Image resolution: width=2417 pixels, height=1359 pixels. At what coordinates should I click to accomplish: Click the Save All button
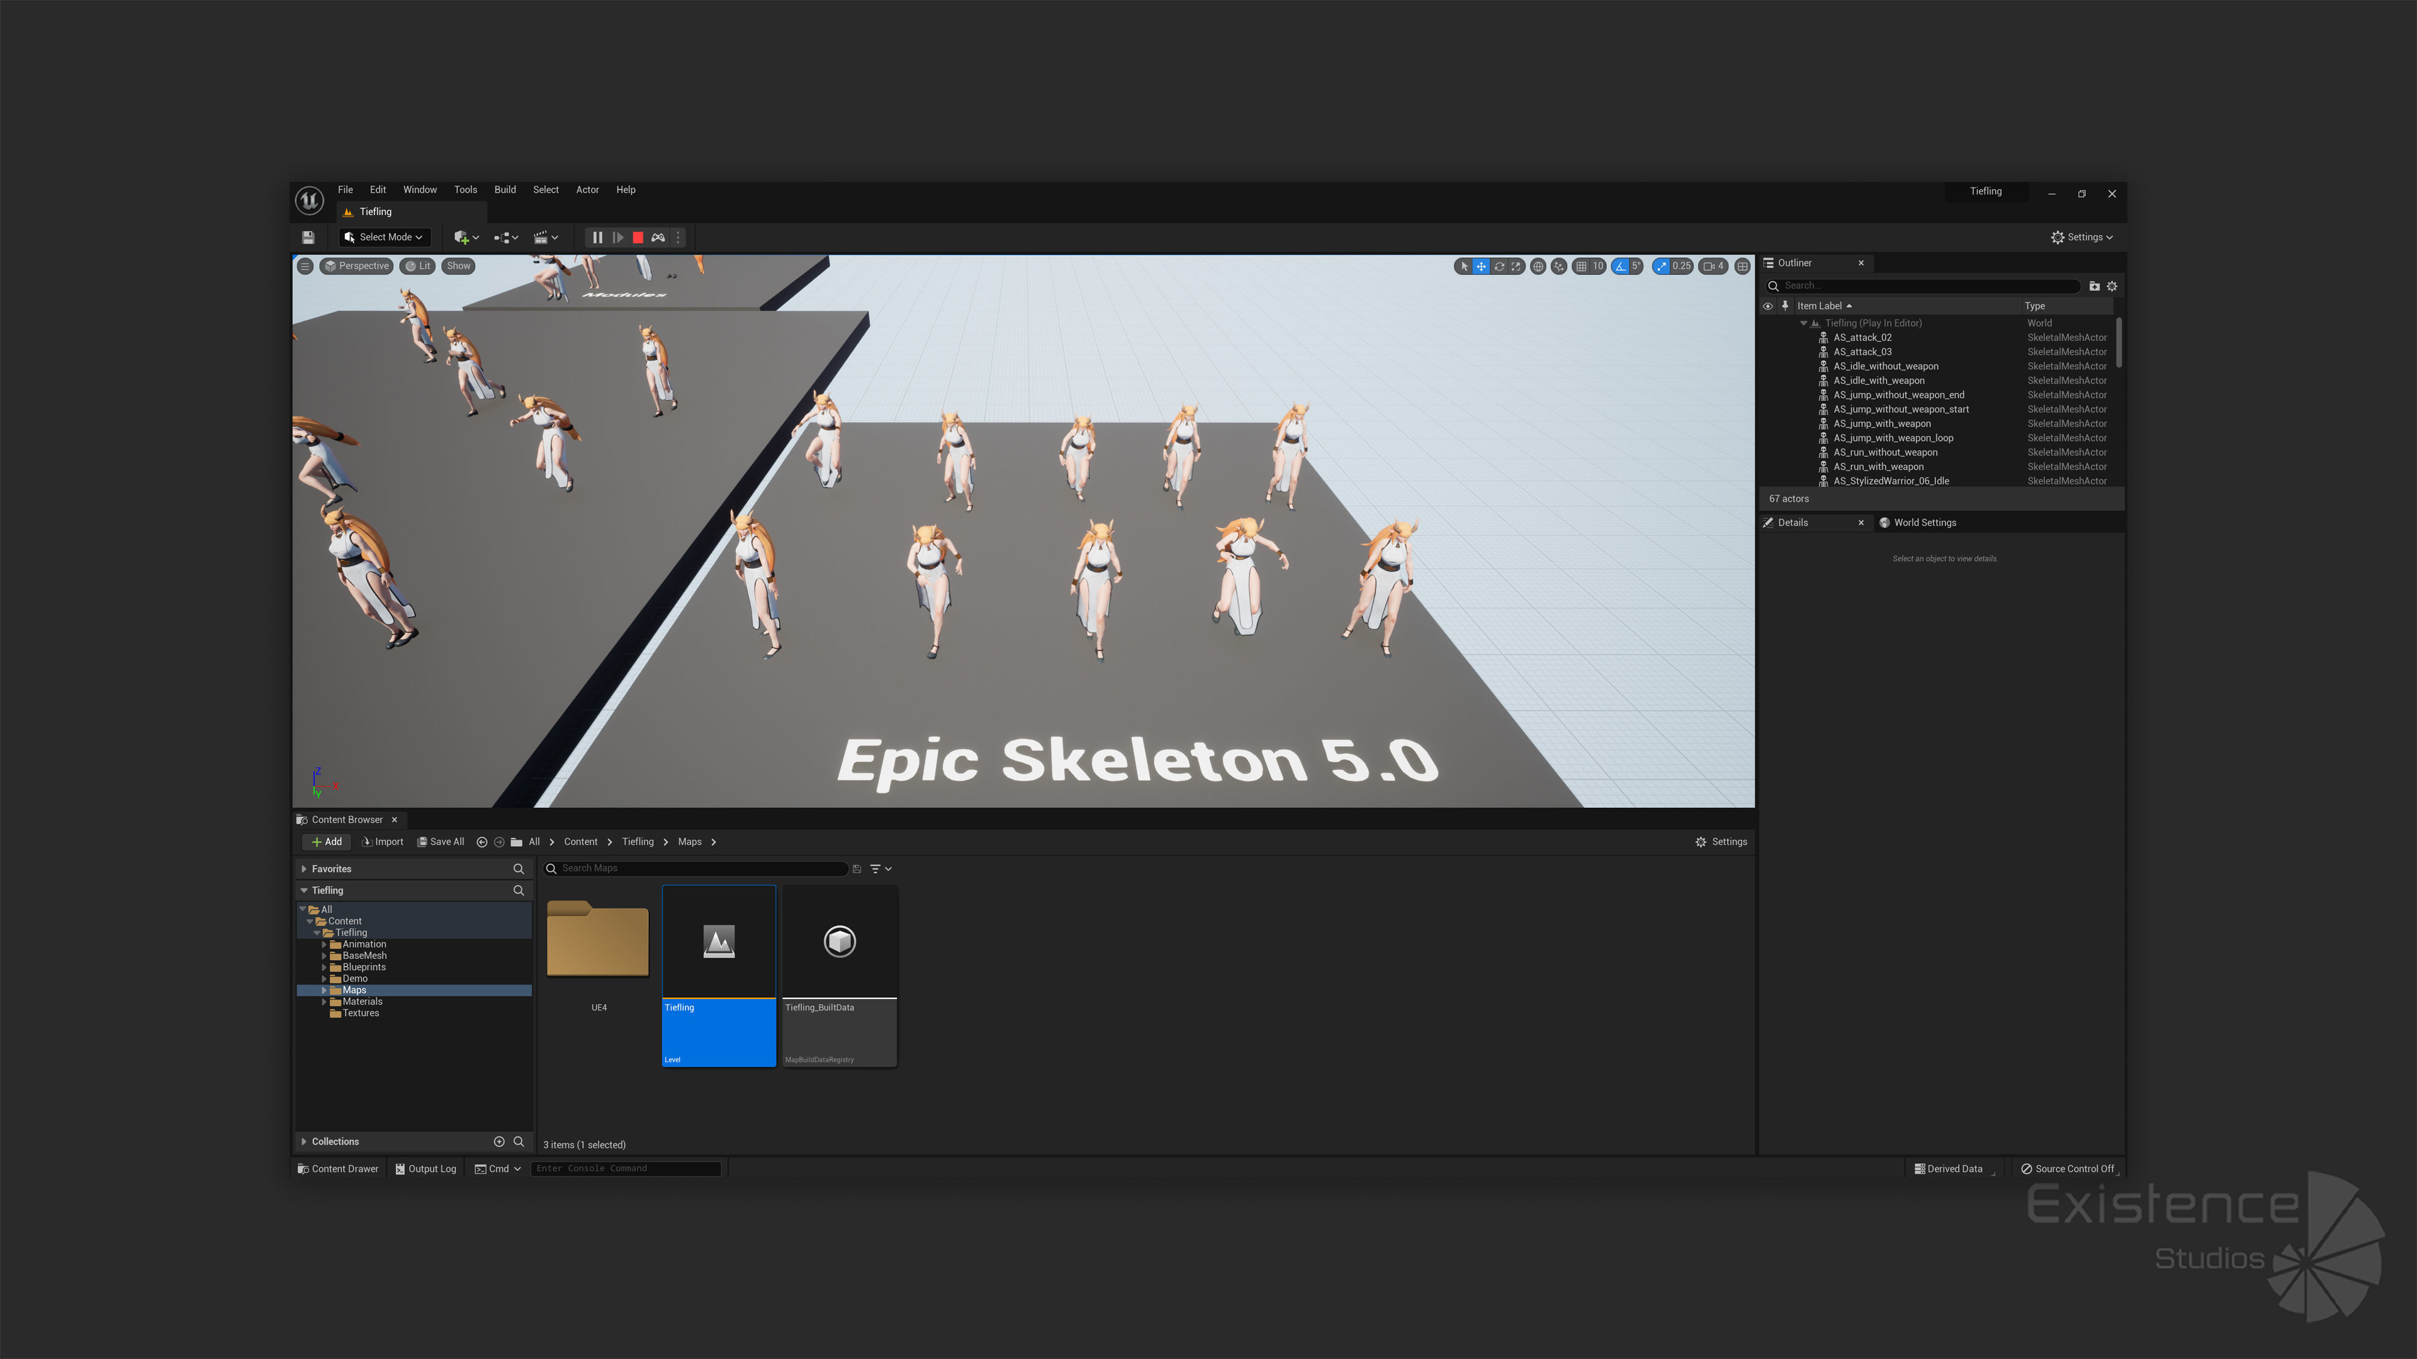(x=441, y=841)
